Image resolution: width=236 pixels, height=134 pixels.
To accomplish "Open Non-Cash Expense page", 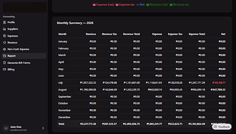I will point(24,49).
